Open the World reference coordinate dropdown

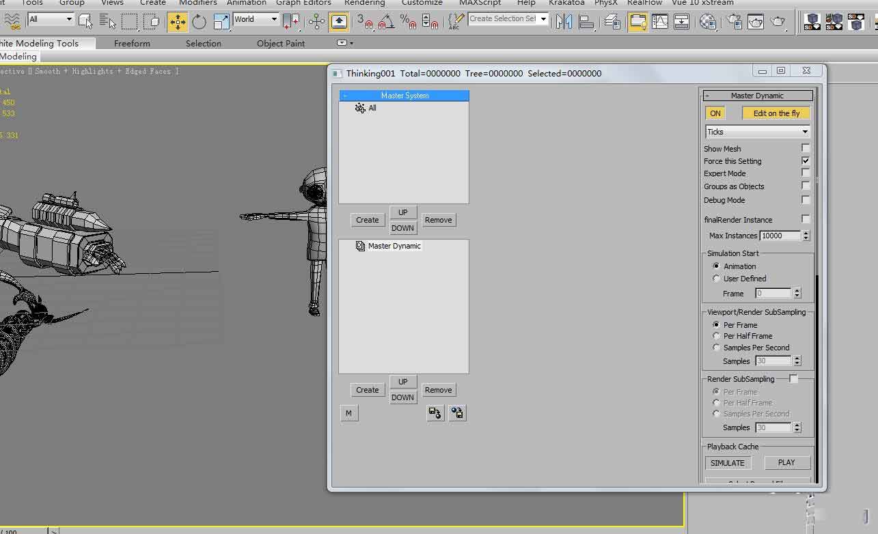point(256,19)
